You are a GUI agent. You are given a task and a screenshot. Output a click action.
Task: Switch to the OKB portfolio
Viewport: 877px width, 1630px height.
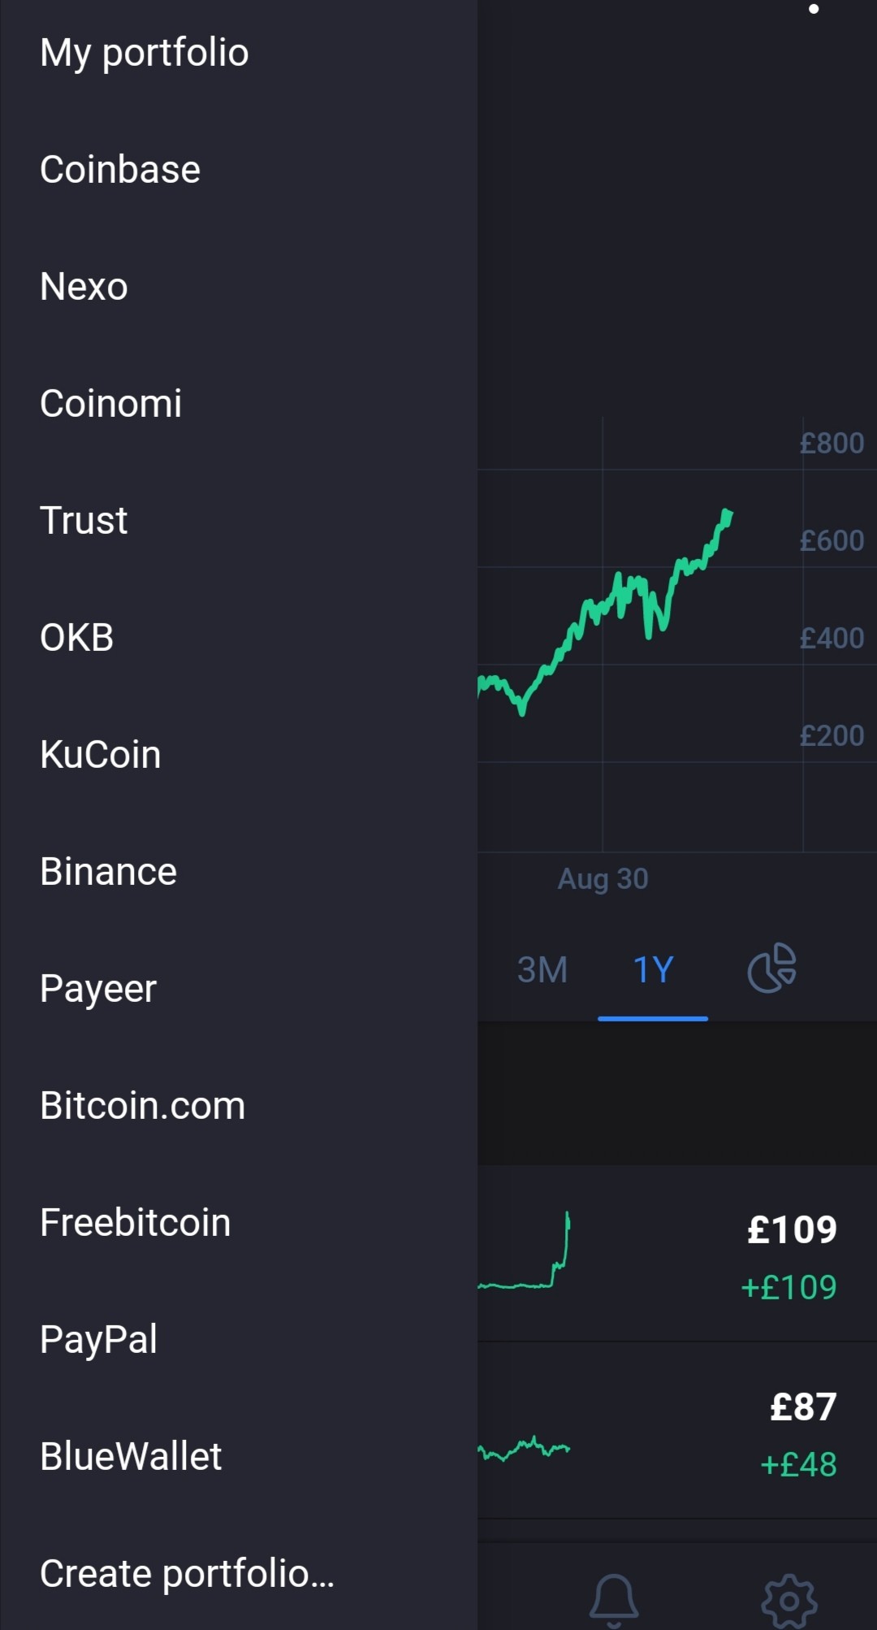pos(239,638)
